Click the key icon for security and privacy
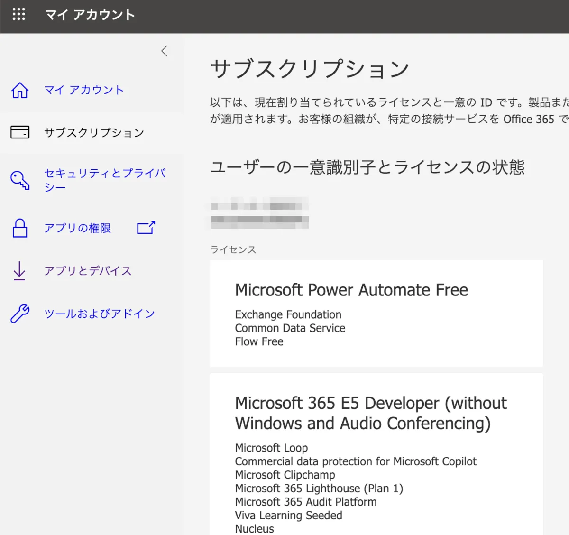This screenshot has width=569, height=535. 20,180
